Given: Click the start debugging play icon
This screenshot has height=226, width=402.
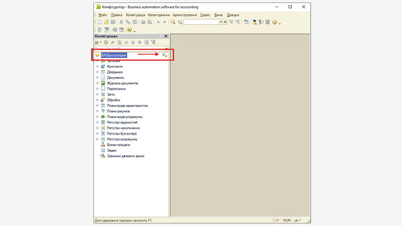Looking at the screenshot, I should click(129, 30).
